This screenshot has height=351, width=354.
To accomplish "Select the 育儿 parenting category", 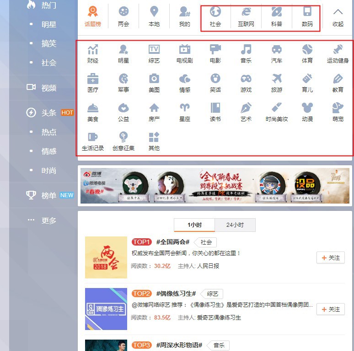I will (307, 83).
